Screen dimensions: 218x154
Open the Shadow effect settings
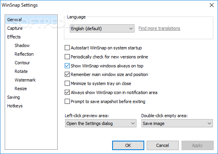pos(22,45)
